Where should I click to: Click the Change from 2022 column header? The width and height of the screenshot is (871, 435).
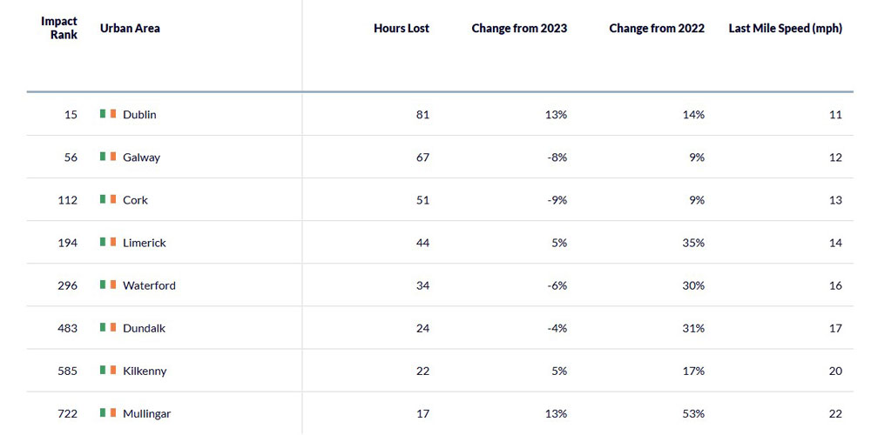(657, 28)
